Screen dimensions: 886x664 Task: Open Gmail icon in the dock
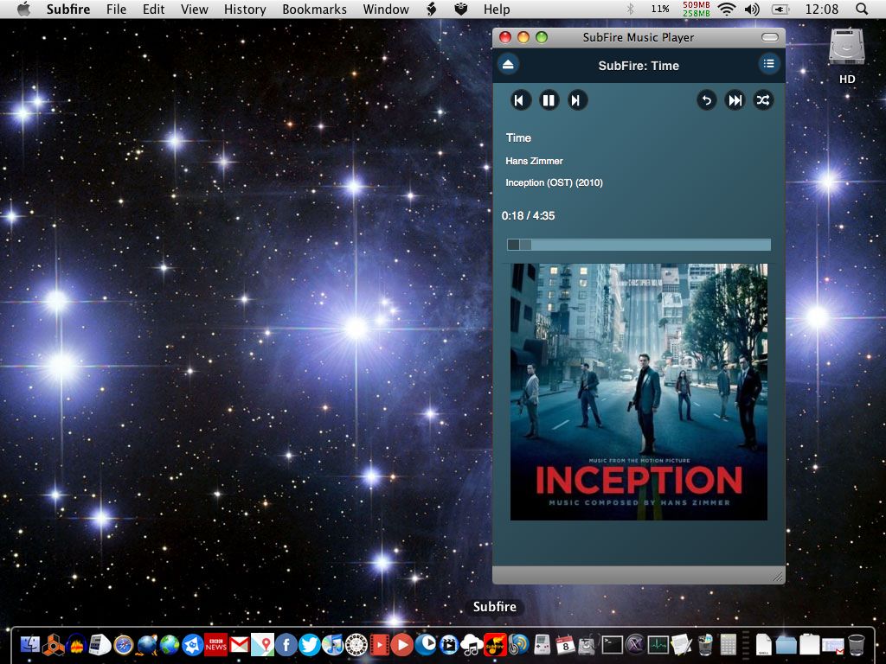239,644
